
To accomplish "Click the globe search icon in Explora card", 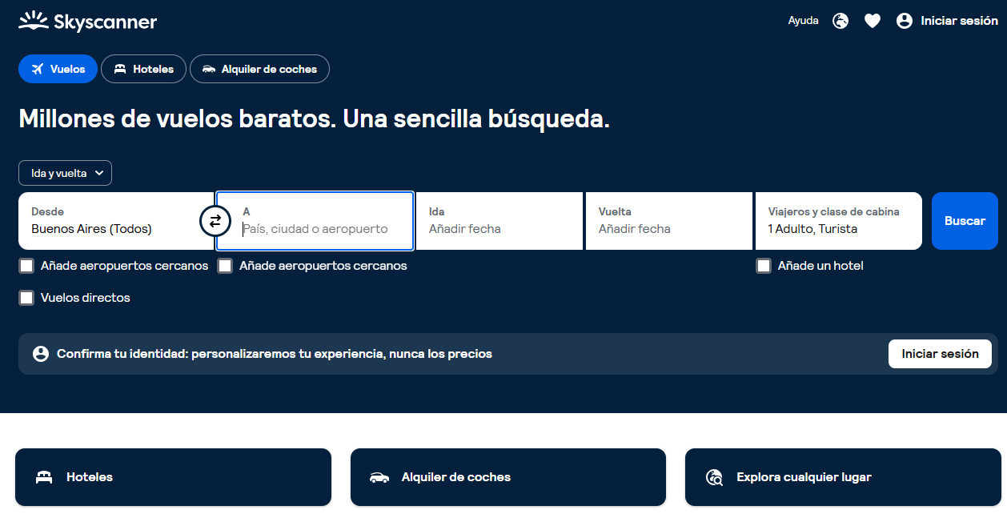I will (714, 477).
